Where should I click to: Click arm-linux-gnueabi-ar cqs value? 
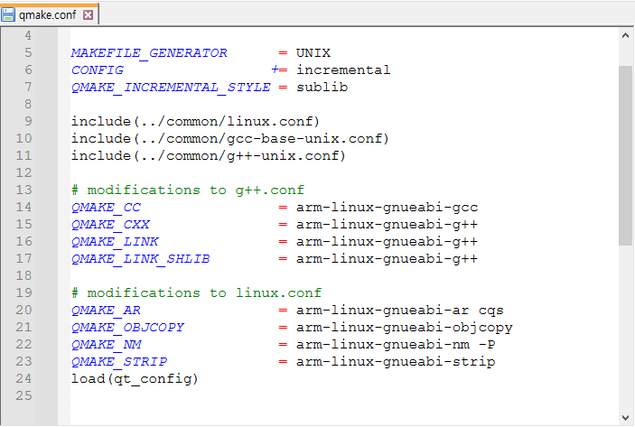(400, 310)
